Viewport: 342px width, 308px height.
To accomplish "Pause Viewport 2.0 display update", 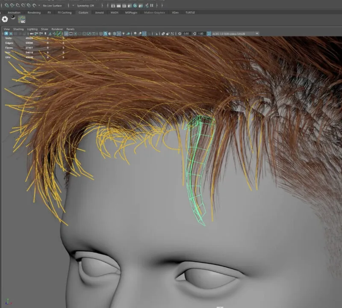I will pyautogui.click(x=152, y=6).
